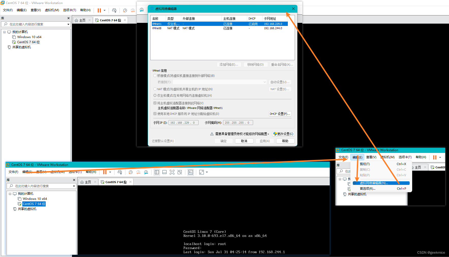The width and height of the screenshot is (449, 257).
Task: Click the pause VM icon in lower window
Action: pos(105,172)
